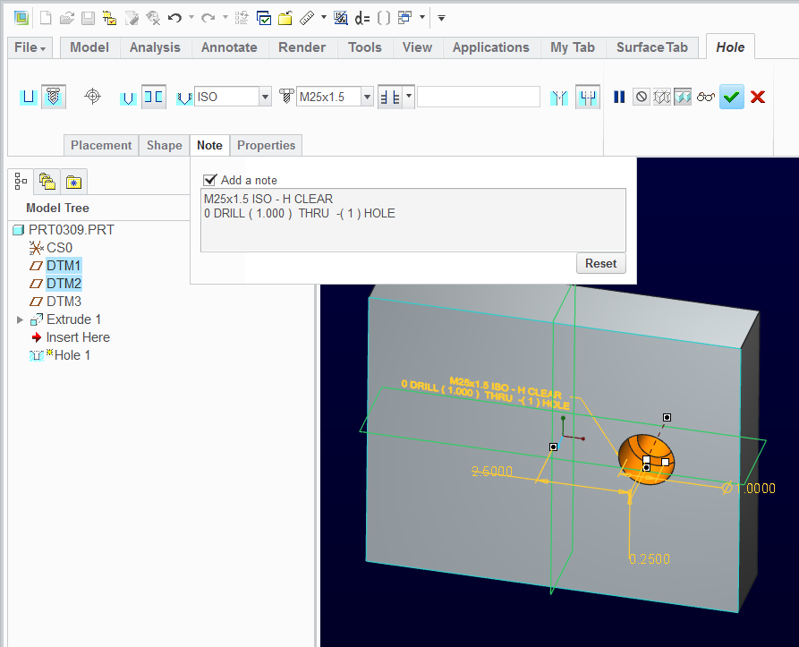Open the Favorites navigator tab icon
This screenshot has width=799, height=647.
click(x=74, y=182)
